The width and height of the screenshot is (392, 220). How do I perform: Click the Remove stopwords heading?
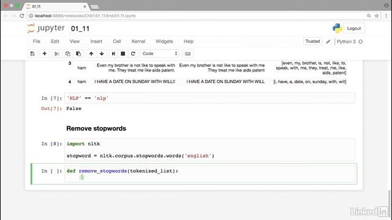[x=96, y=128]
